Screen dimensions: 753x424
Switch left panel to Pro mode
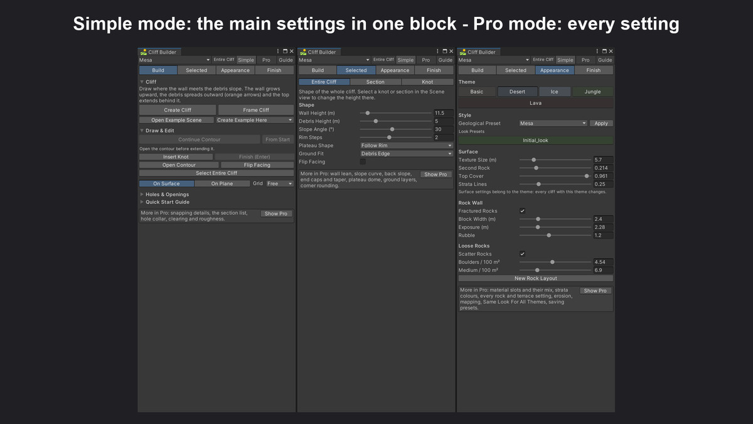(x=266, y=60)
